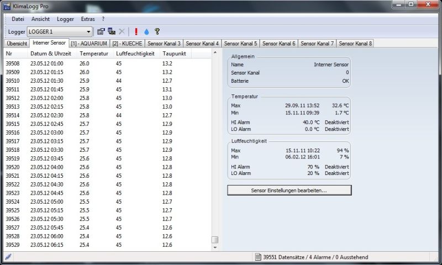Image resolution: width=442 pixels, height=265 pixels.
Task: Click the download logger data toolbar icon
Action: pos(112,31)
